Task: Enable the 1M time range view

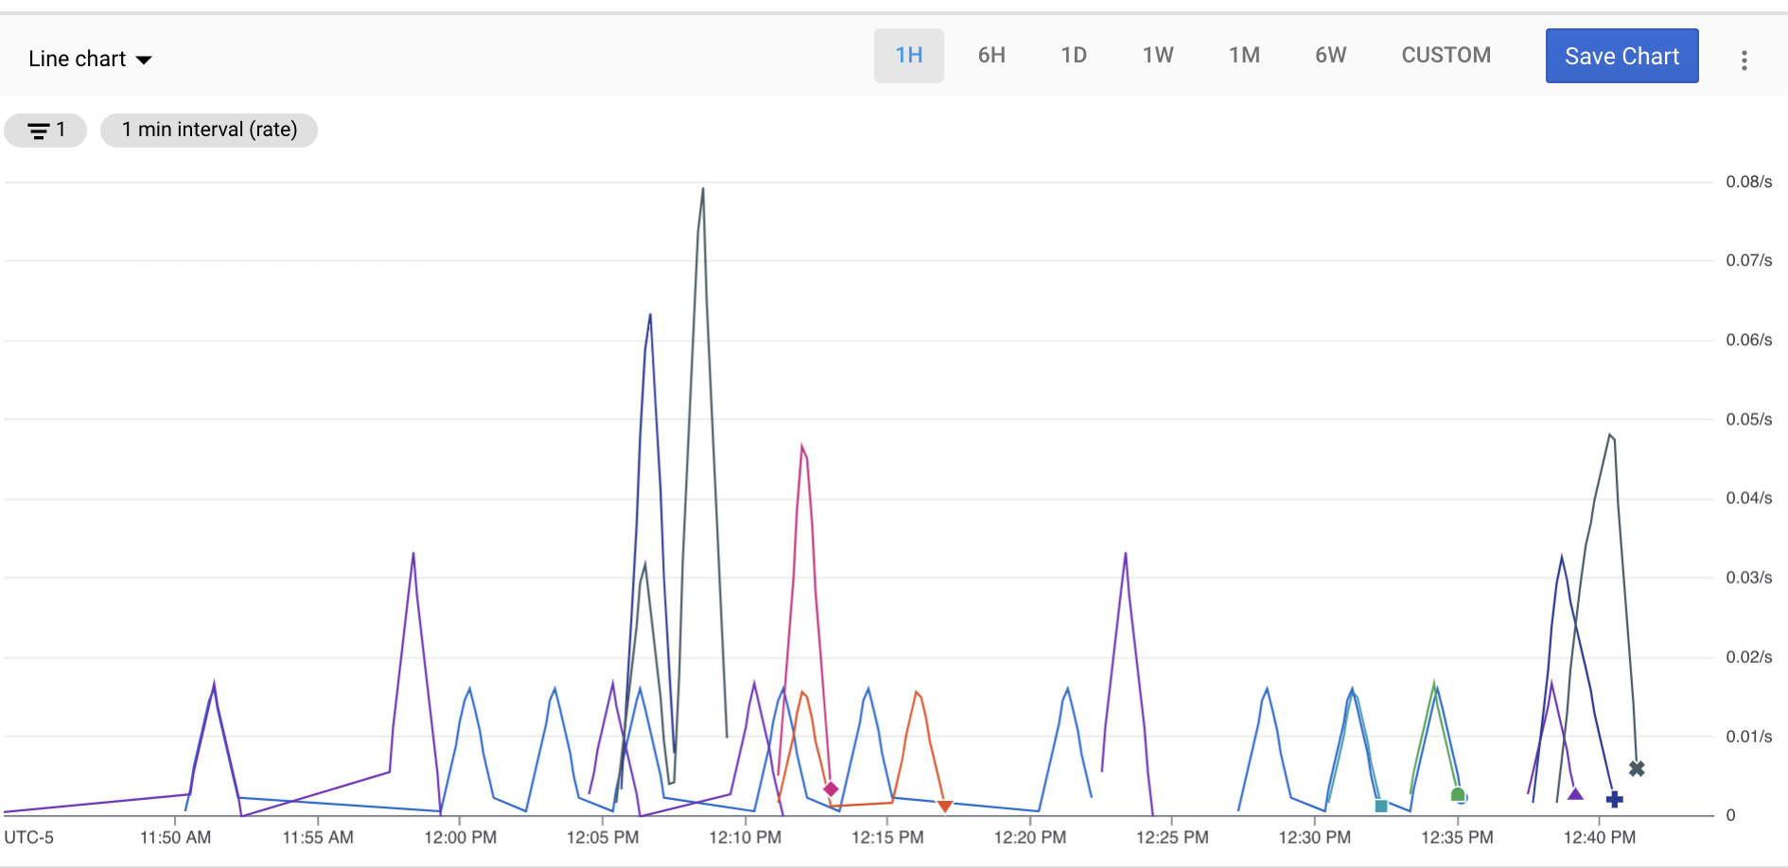Action: 1244,55
